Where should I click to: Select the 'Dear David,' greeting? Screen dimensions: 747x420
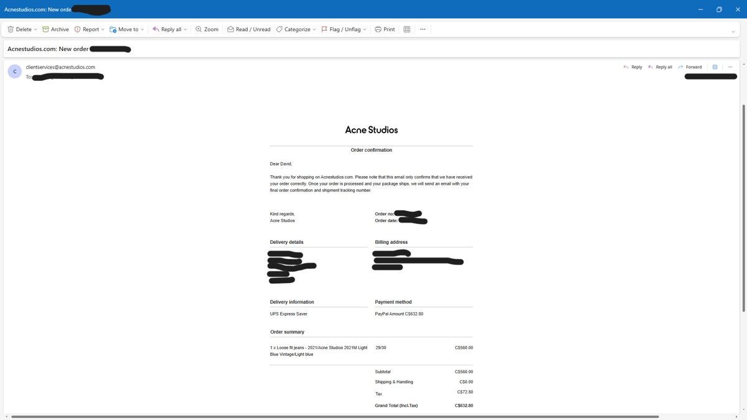point(281,164)
